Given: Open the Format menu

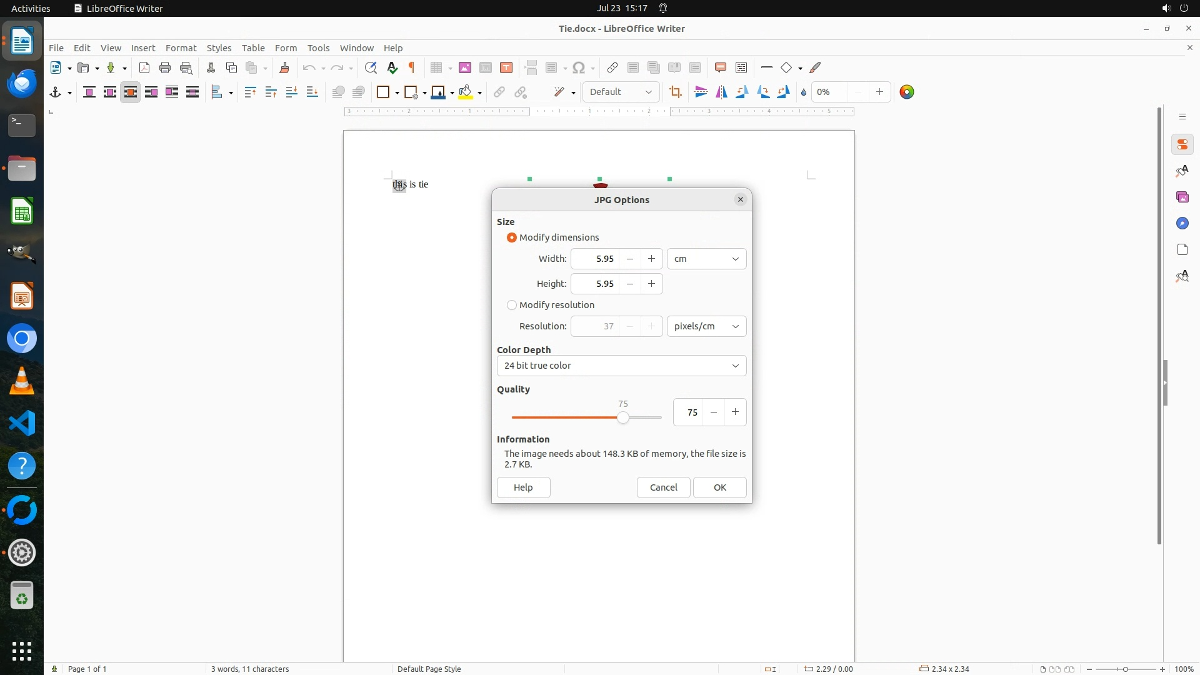Looking at the screenshot, I should 181,48.
